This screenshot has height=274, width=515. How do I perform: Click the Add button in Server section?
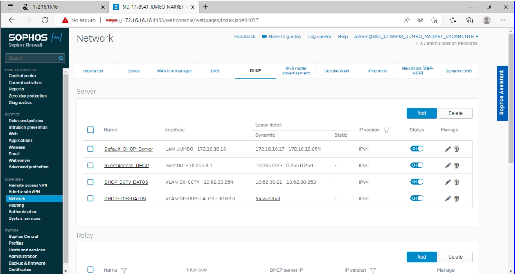421,113
